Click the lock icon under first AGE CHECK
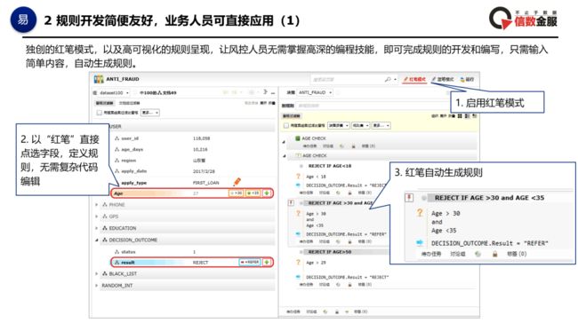Viewport: 578px width, 323px height. click(x=353, y=146)
